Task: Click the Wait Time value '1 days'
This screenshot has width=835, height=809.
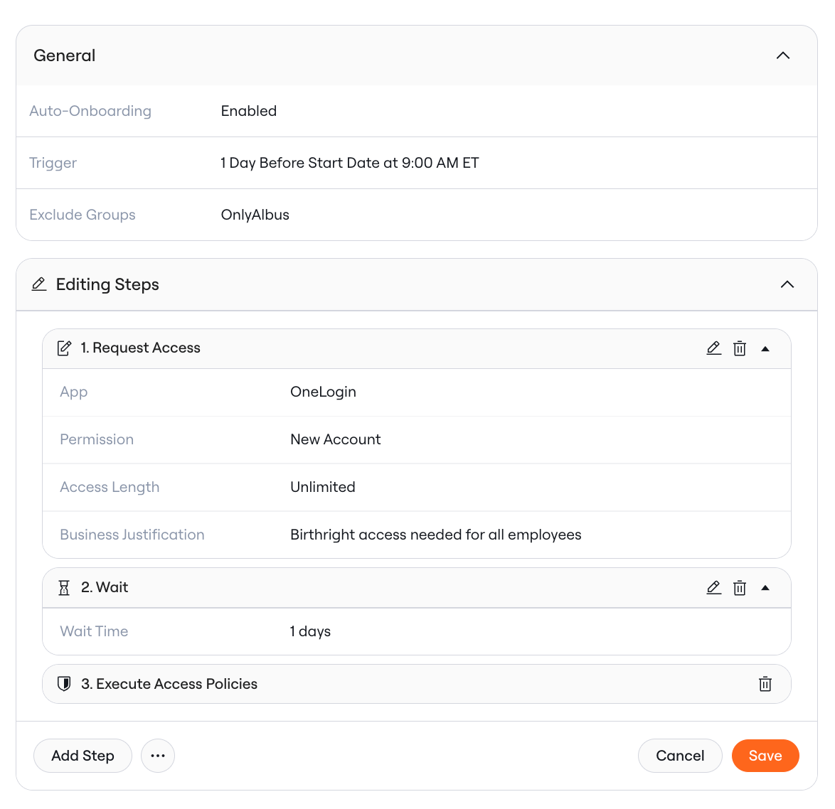Action: coord(311,631)
